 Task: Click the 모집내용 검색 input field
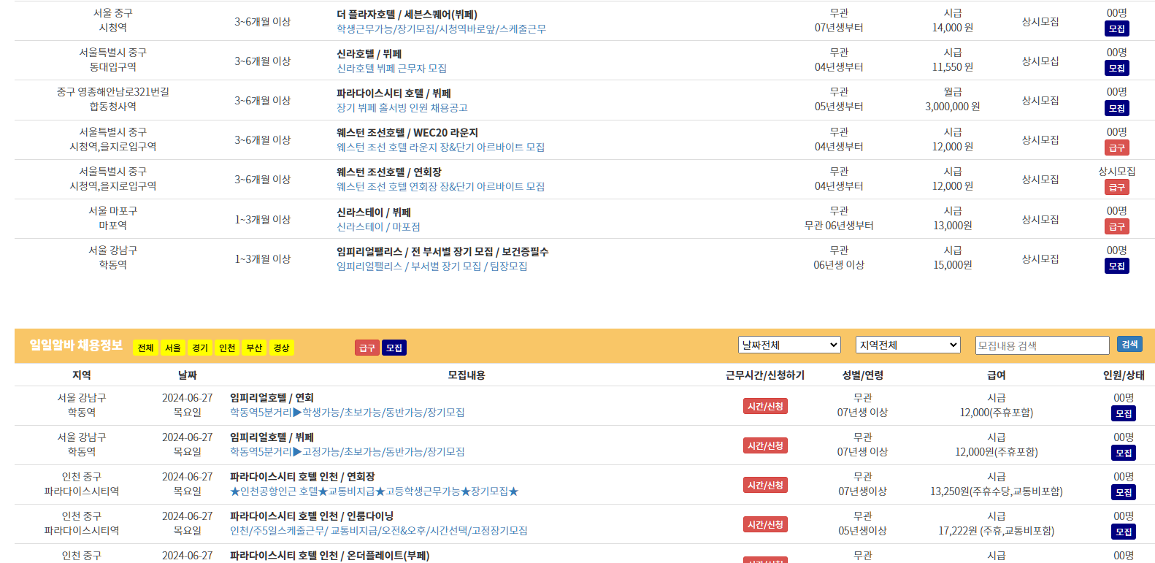pyautogui.click(x=1042, y=345)
